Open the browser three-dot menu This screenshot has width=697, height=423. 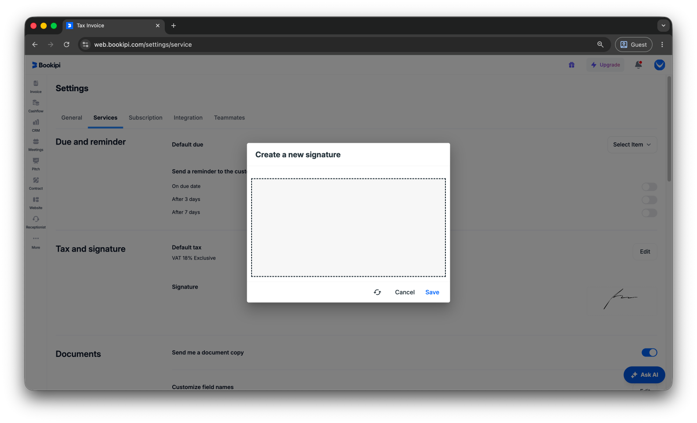pos(662,45)
